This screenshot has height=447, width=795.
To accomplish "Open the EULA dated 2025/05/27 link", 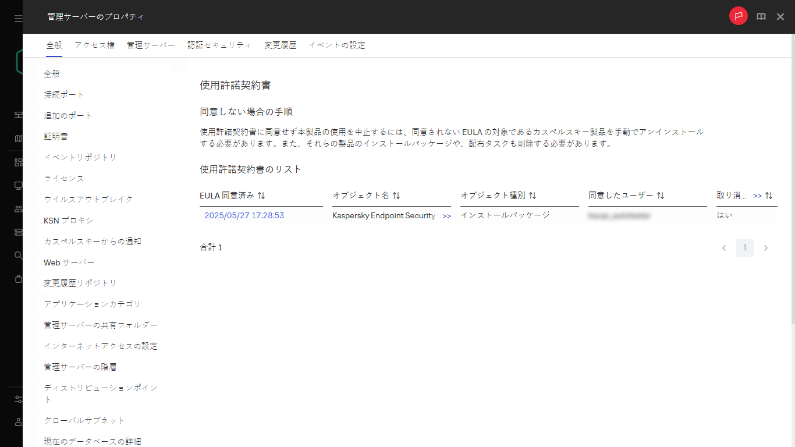I will (x=244, y=215).
